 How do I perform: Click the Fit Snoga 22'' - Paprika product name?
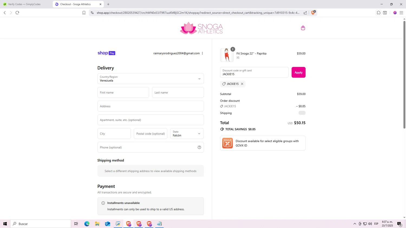(251, 53)
